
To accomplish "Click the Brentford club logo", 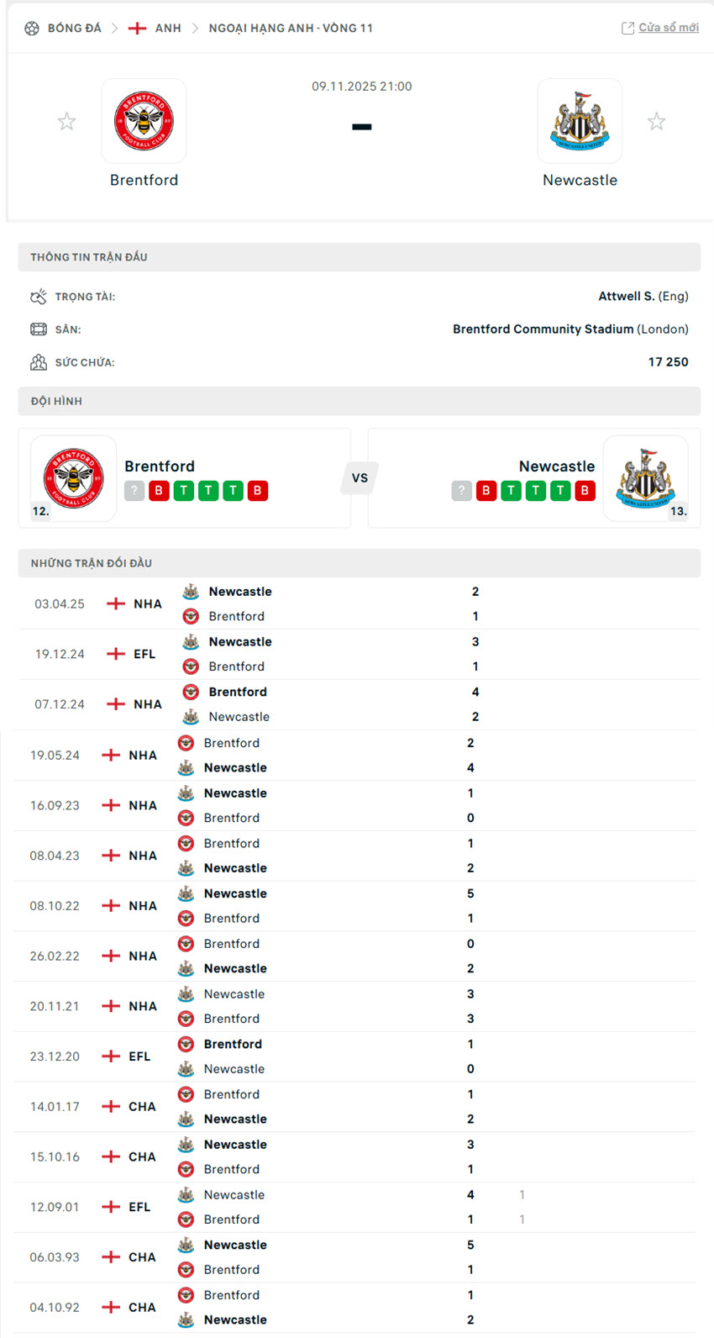I will (x=144, y=120).
